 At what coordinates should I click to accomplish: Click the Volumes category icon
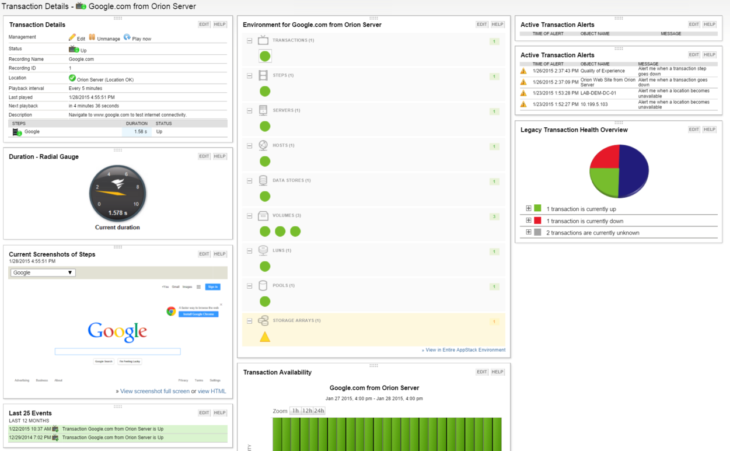(x=263, y=215)
